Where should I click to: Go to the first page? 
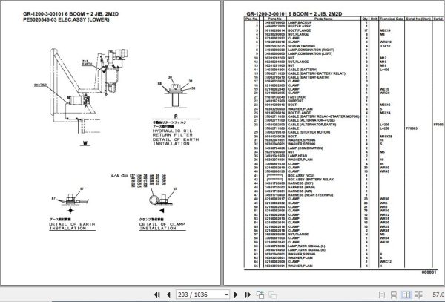point(157,295)
